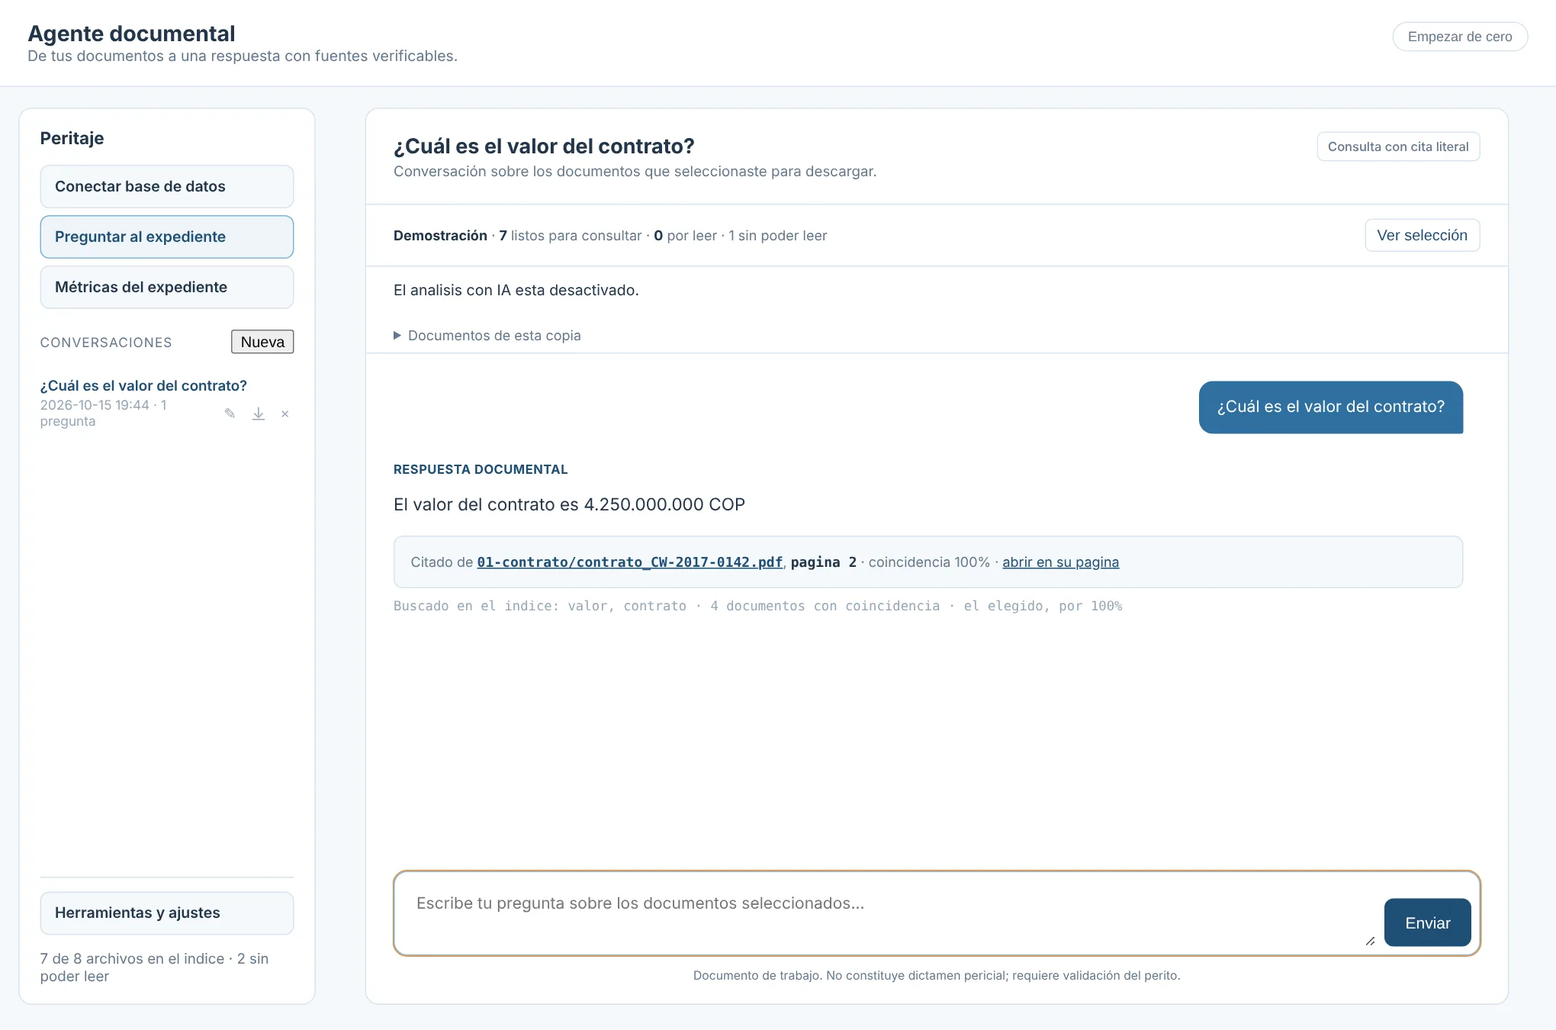
Task: Click Ver selección button
Action: [1422, 235]
